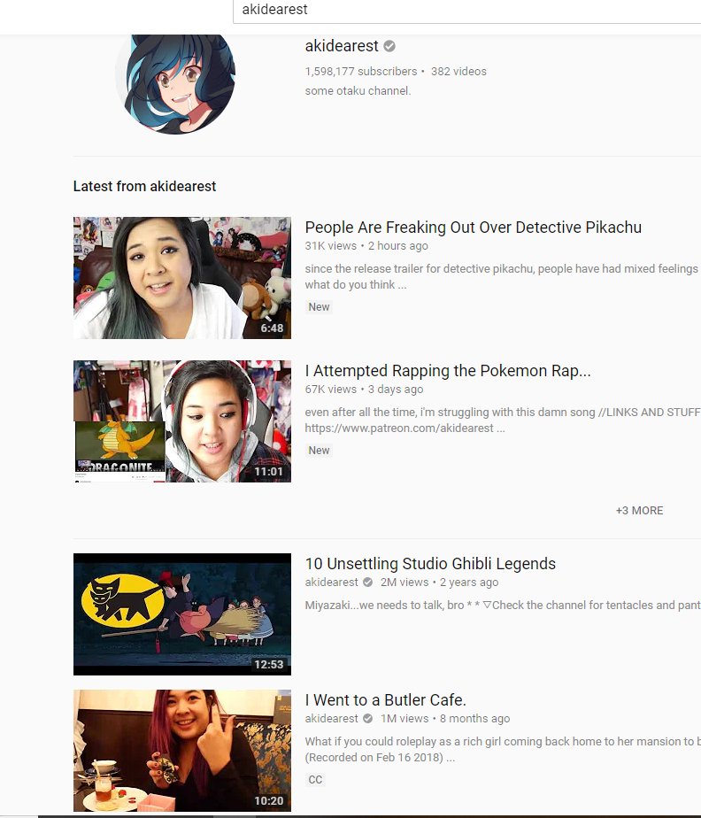Click the '1M views • 8 months ago' text
Image resolution: width=701 pixels, height=818 pixels.
coord(445,718)
